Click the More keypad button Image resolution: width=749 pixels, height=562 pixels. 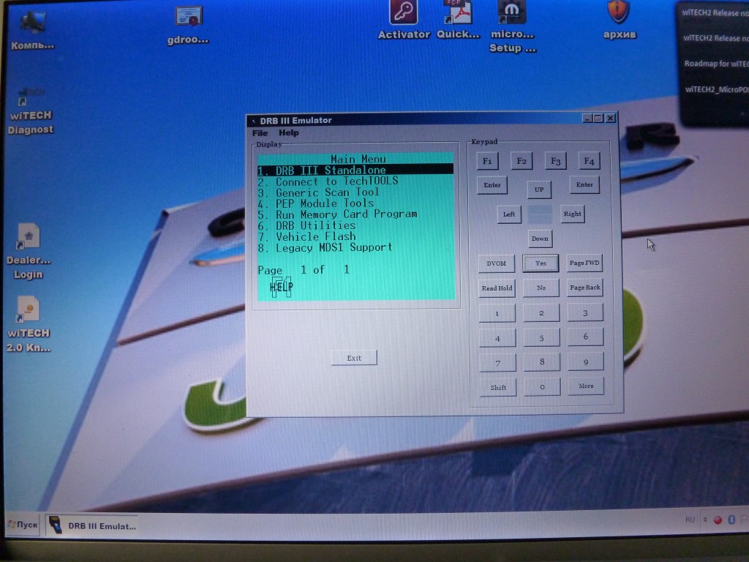click(x=586, y=386)
